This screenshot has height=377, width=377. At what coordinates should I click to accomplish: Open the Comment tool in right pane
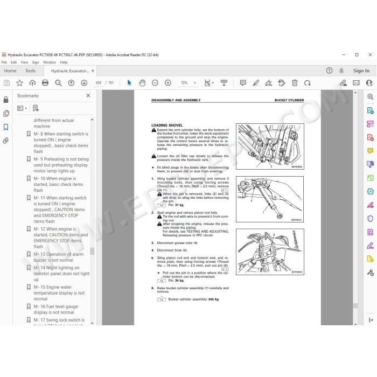[371, 151]
